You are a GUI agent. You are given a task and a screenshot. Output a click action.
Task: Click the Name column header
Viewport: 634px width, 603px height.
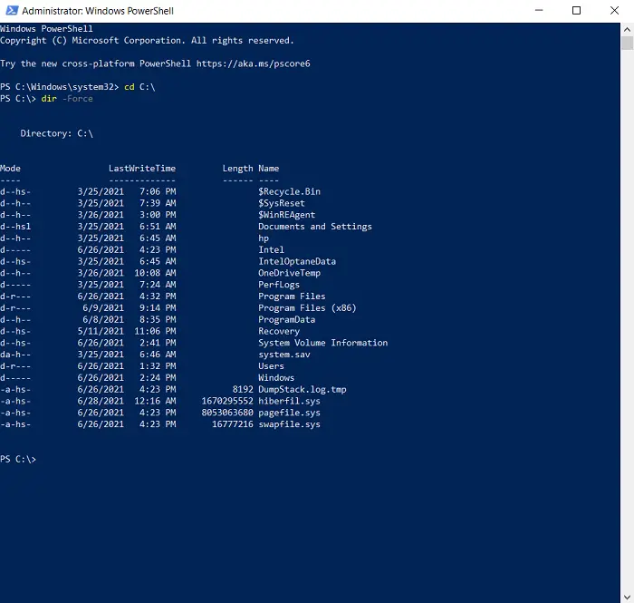click(268, 169)
